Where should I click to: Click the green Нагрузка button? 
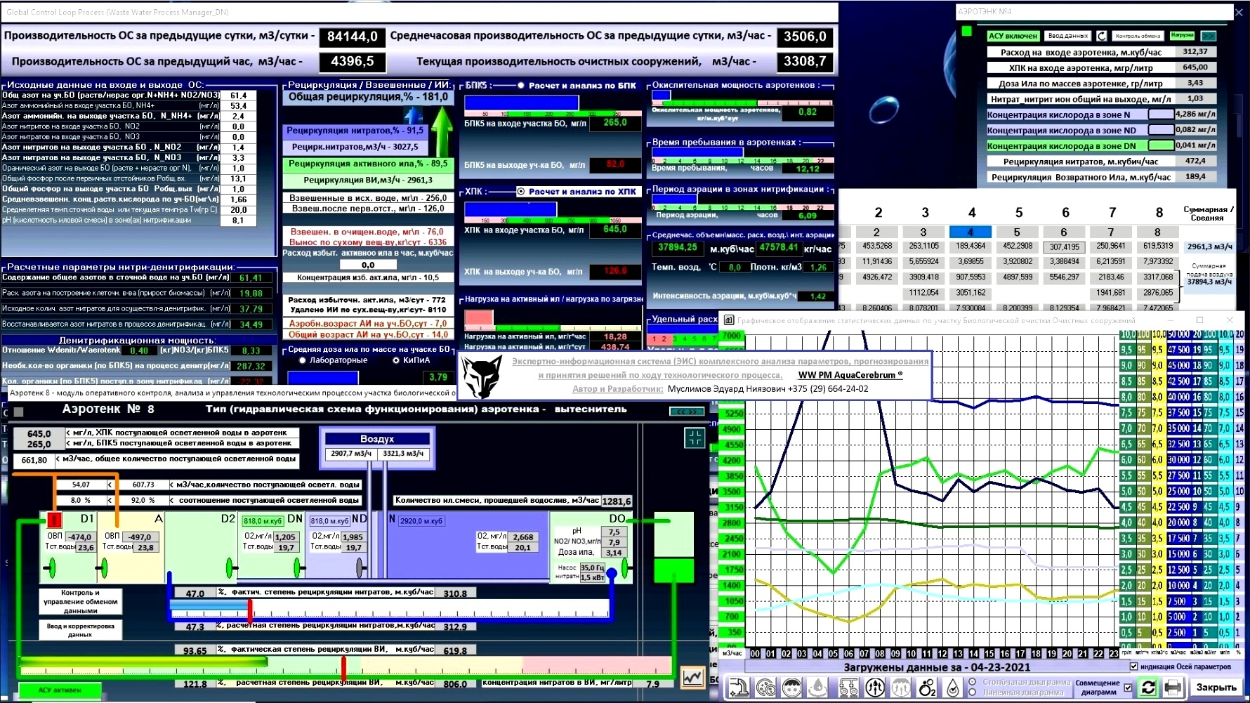point(1183,35)
